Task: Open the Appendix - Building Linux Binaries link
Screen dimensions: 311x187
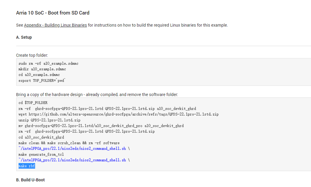Action: tap(55, 25)
